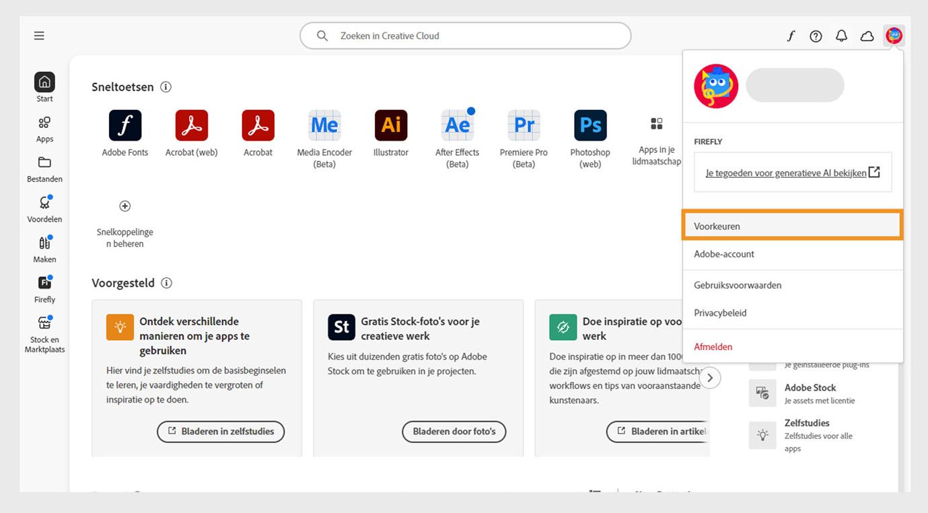Launch Adobe Fonts shortcut

pos(125,133)
